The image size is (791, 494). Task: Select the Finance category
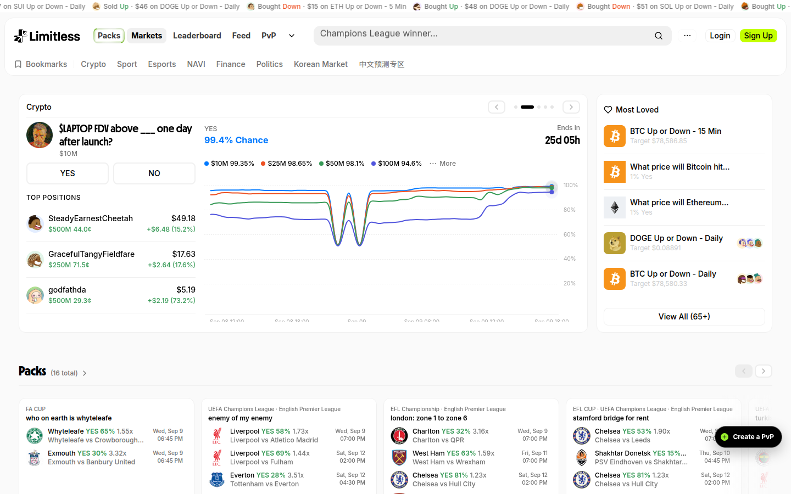tap(231, 64)
